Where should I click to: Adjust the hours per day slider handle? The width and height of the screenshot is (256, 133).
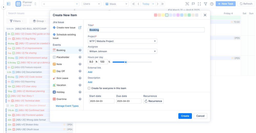click(126, 62)
